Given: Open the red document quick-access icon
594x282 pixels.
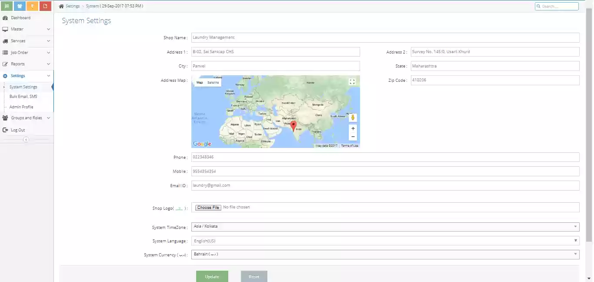Looking at the screenshot, I should pos(45,6).
